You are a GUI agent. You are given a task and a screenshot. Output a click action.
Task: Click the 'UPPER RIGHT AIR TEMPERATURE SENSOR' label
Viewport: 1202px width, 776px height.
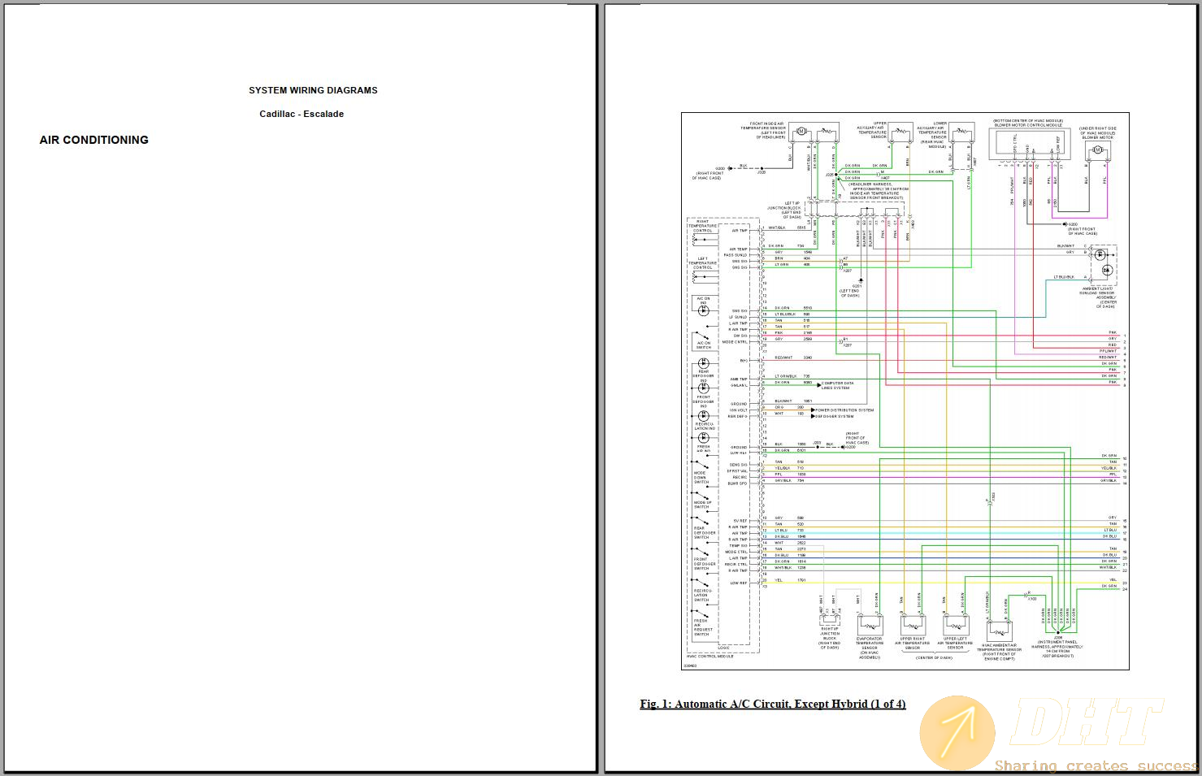pyautogui.click(x=912, y=644)
